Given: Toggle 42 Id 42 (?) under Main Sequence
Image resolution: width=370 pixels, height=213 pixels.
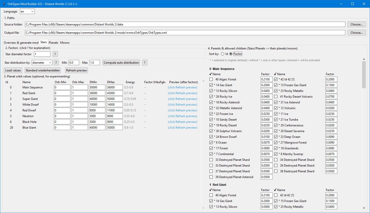Looking at the screenshot, I should coord(276,79).
